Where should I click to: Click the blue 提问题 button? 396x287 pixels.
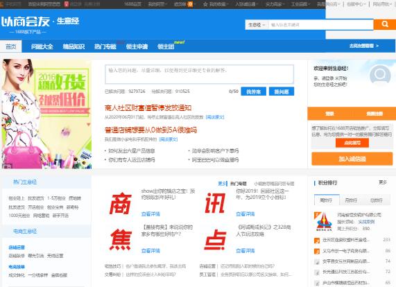coord(282,92)
